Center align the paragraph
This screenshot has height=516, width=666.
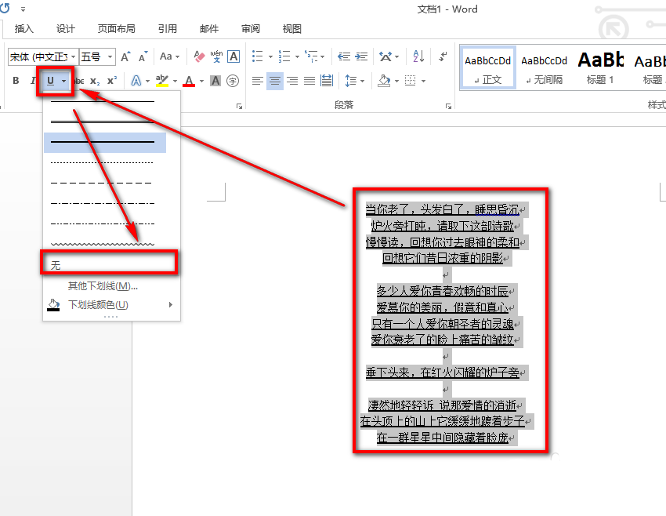tap(275, 81)
